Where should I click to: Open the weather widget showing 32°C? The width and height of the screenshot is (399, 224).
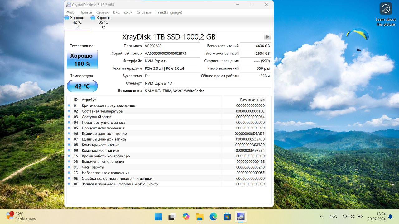coord(21,217)
